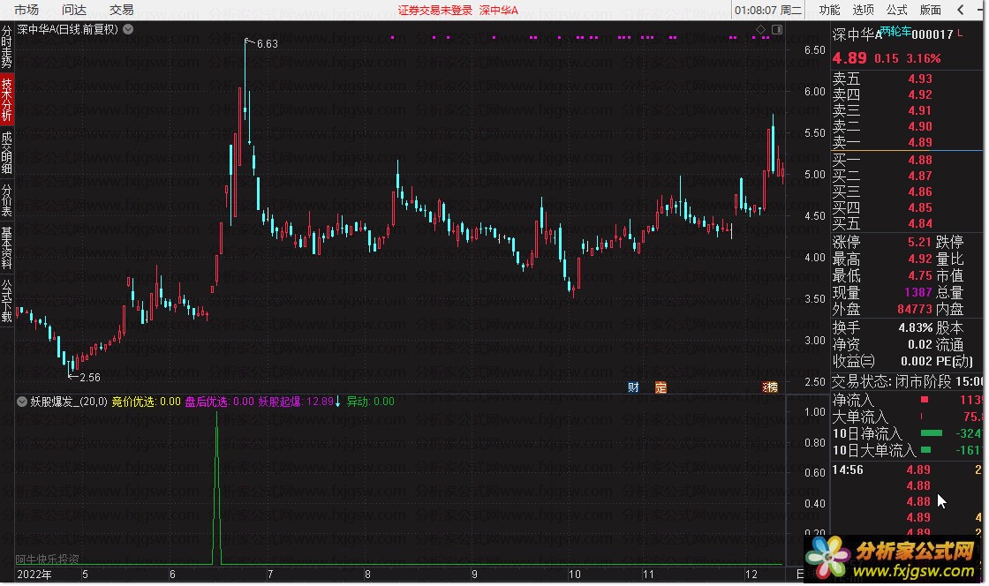Image resolution: width=989 pixels, height=586 pixels.
Task: Click 卖四 price 4.92
Action: coord(919,94)
